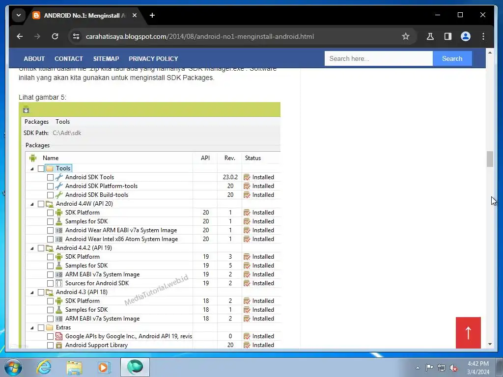503x377 pixels.
Task: Go back to the previous page
Action: (20, 36)
